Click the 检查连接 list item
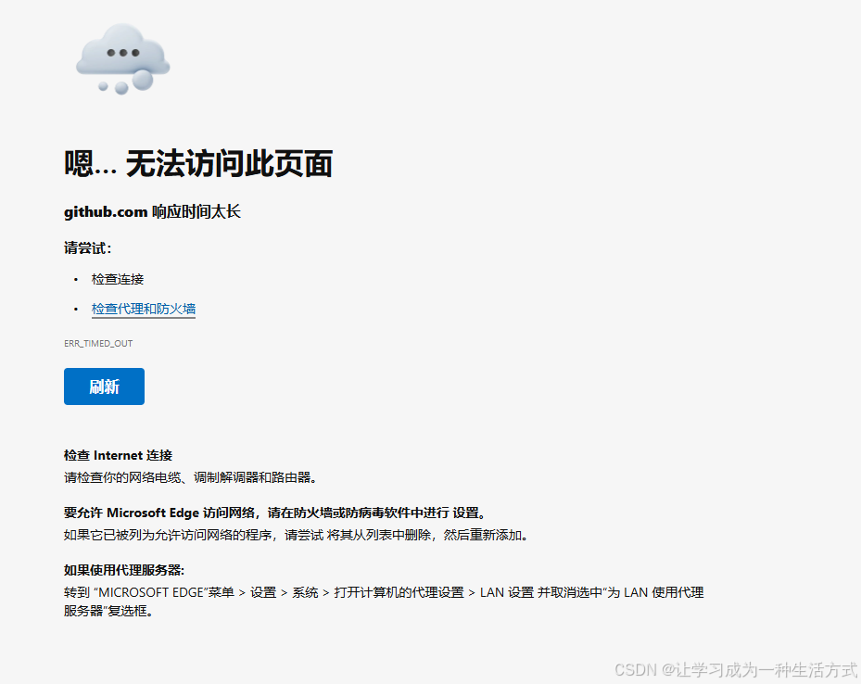The height and width of the screenshot is (684, 861). 118,279
